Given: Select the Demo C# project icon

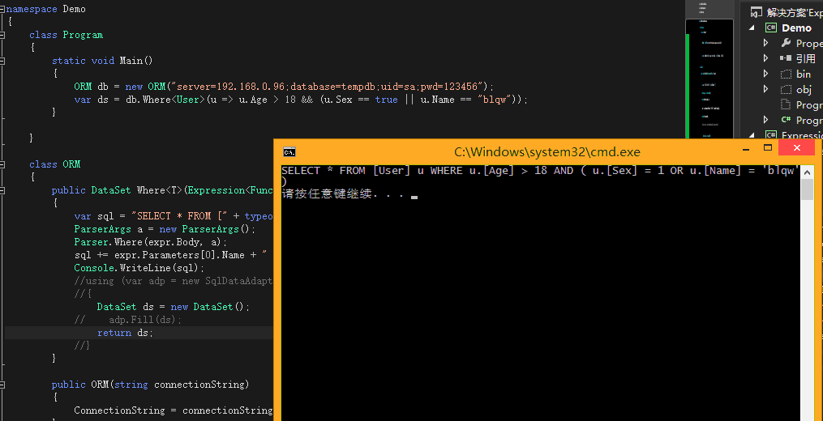Looking at the screenshot, I should click(x=770, y=28).
